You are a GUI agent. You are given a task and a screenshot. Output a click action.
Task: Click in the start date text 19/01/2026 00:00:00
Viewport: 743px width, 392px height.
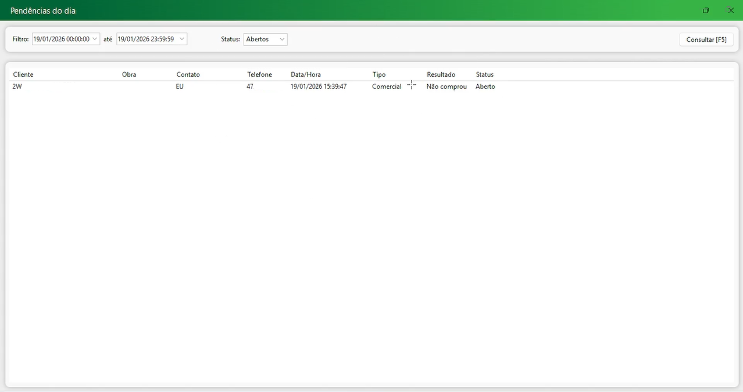tap(61, 39)
